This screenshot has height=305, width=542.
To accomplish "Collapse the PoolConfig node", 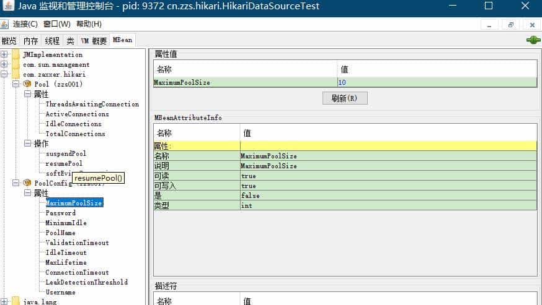I will (x=16, y=183).
